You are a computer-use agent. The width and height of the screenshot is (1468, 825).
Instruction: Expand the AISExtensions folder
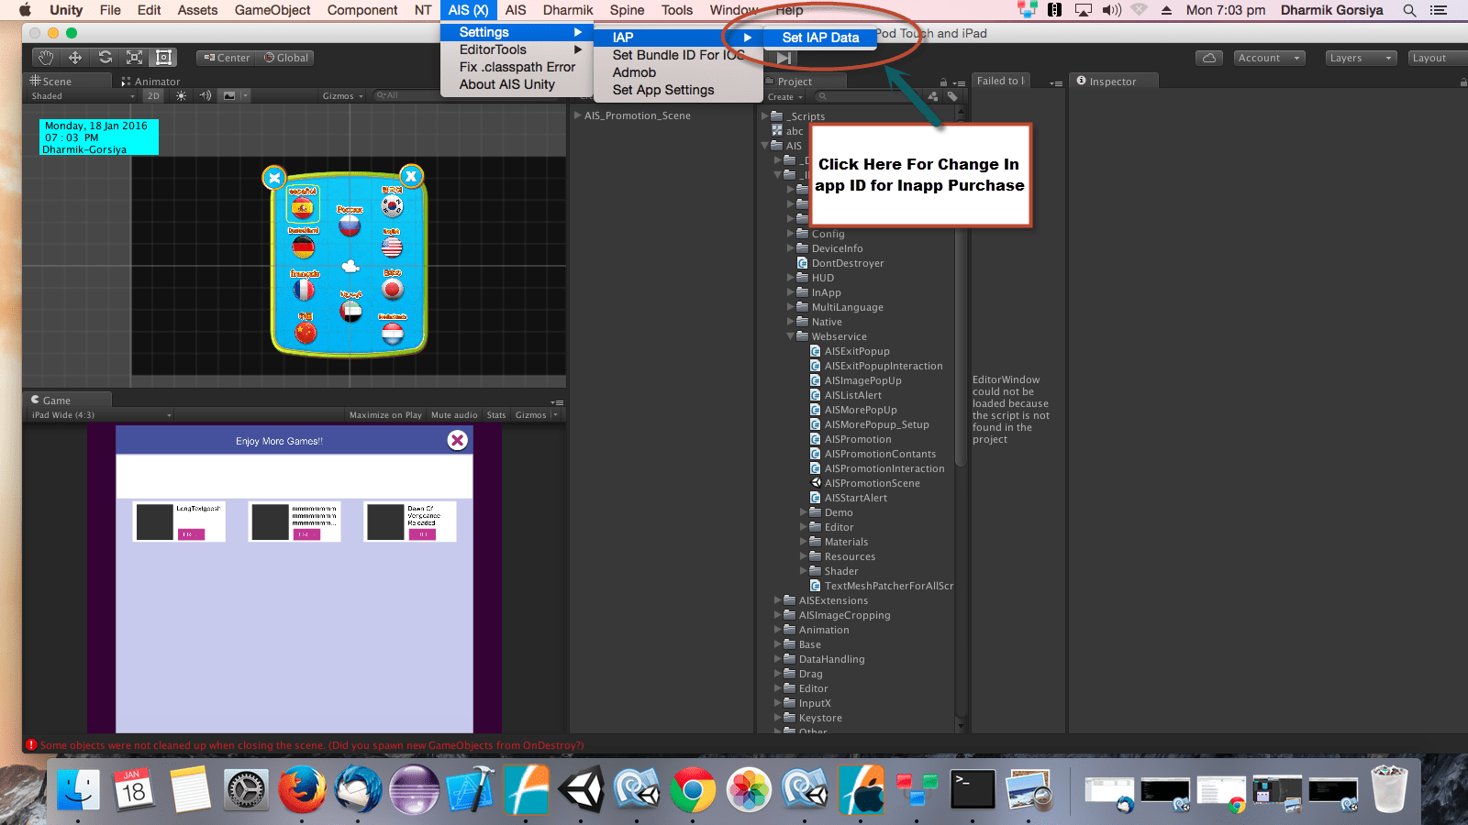778,600
